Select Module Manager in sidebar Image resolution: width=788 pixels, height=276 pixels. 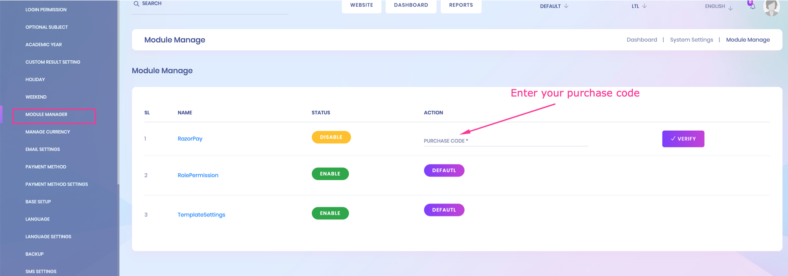(46, 114)
